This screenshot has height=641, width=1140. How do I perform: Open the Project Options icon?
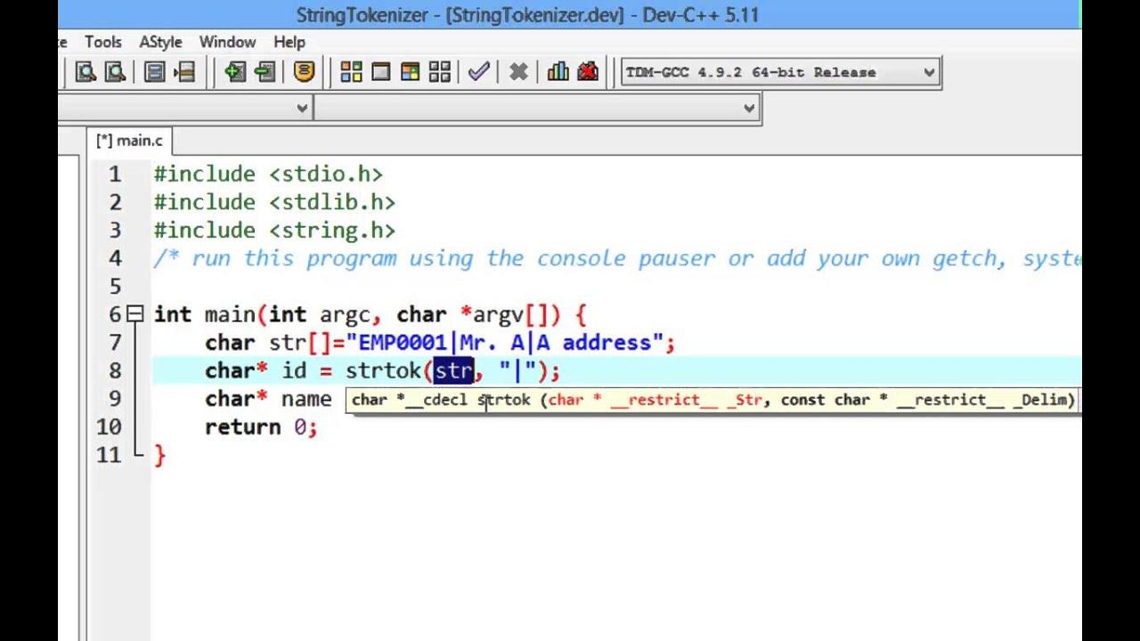[x=304, y=72]
